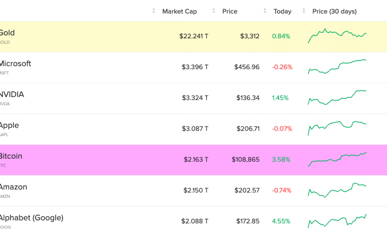Open the Bitcoin asset page
This screenshot has width=387, height=232.
tap(11, 156)
